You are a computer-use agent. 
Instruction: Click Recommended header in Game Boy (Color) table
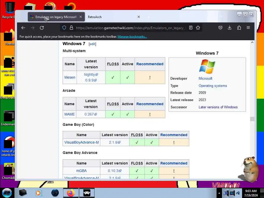[174, 135]
